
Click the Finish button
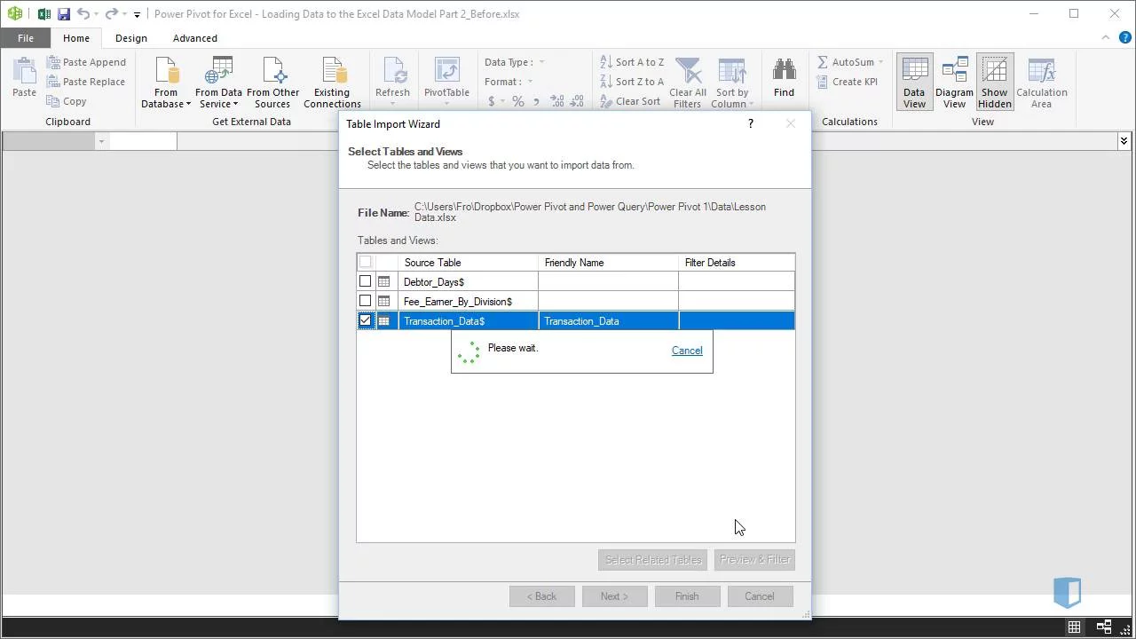(687, 596)
